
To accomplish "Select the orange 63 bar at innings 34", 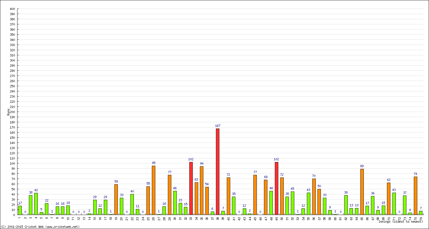I will tap(196, 198).
